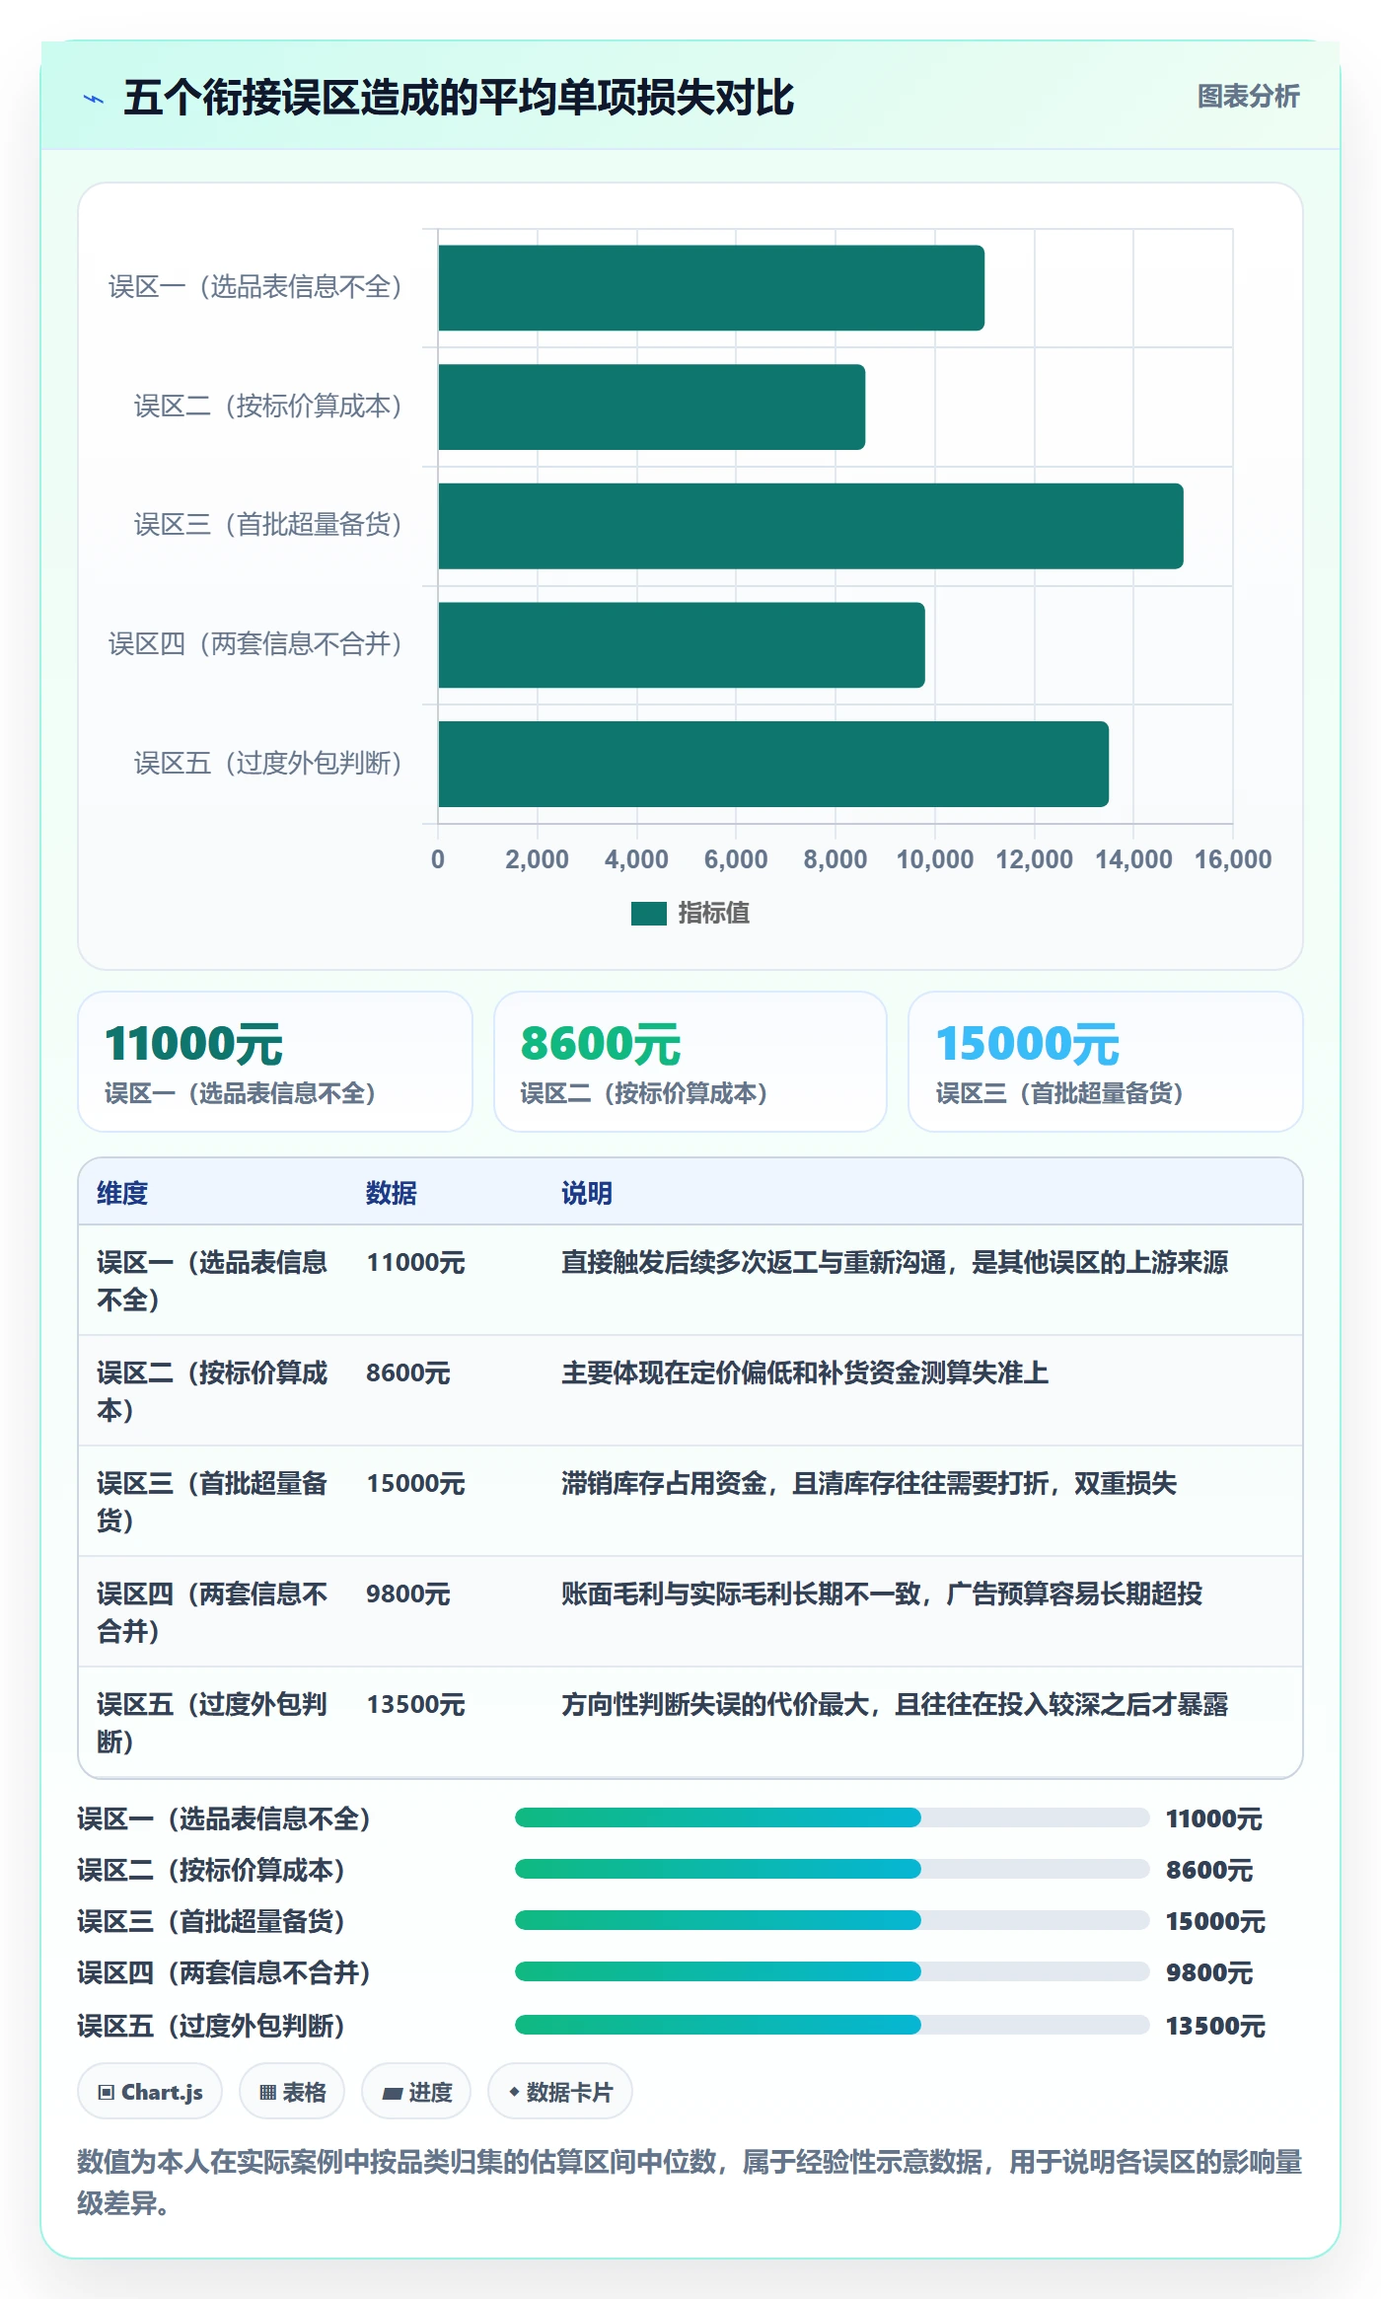Click the 指标值 legend label
This screenshot has height=2299, width=1381.
713,914
